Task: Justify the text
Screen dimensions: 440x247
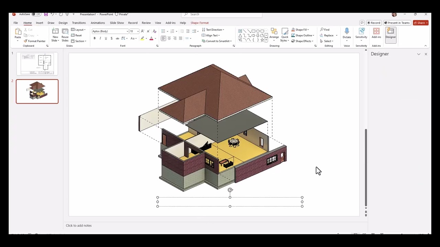Action: [180, 38]
